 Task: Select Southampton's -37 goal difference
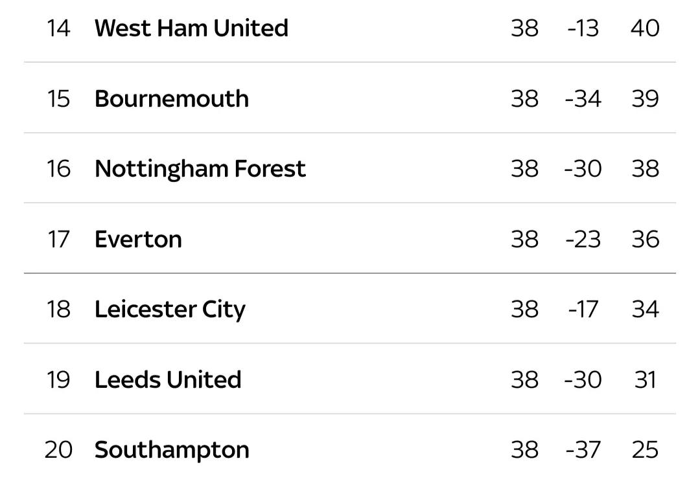[583, 449]
